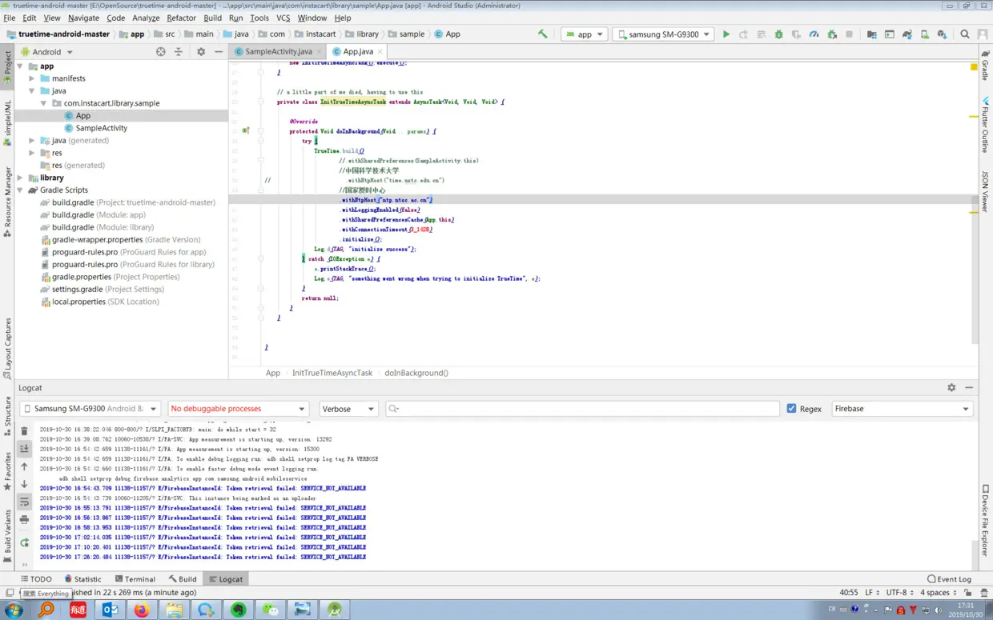Open Logcat settings gear icon
The width and height of the screenshot is (993, 620).
click(x=951, y=387)
